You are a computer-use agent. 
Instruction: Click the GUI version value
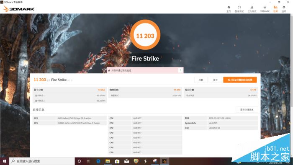tap(214, 128)
